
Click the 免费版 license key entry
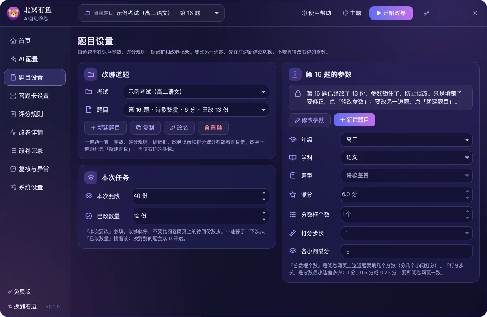[x=19, y=292]
